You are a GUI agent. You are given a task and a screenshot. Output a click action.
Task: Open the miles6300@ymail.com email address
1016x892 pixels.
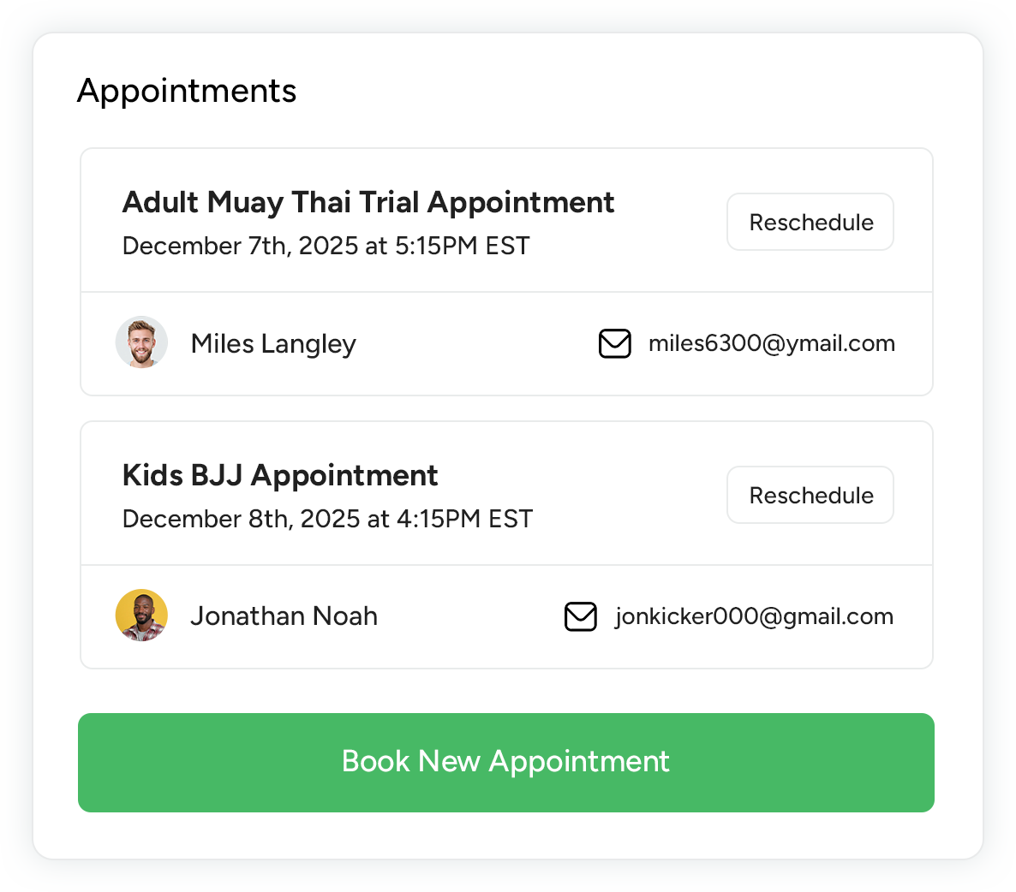pyautogui.click(x=771, y=343)
